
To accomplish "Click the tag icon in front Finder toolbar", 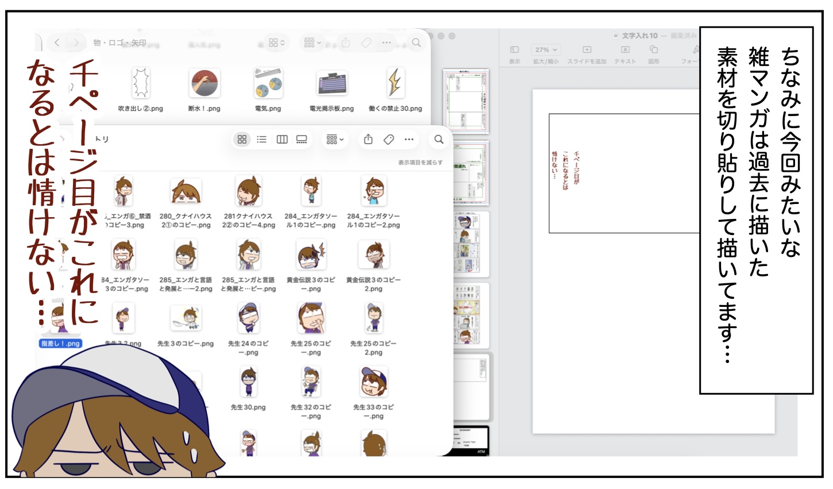I will coord(388,139).
